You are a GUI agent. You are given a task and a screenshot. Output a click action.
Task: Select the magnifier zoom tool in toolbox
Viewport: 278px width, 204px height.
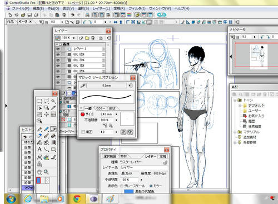(x=46, y=172)
